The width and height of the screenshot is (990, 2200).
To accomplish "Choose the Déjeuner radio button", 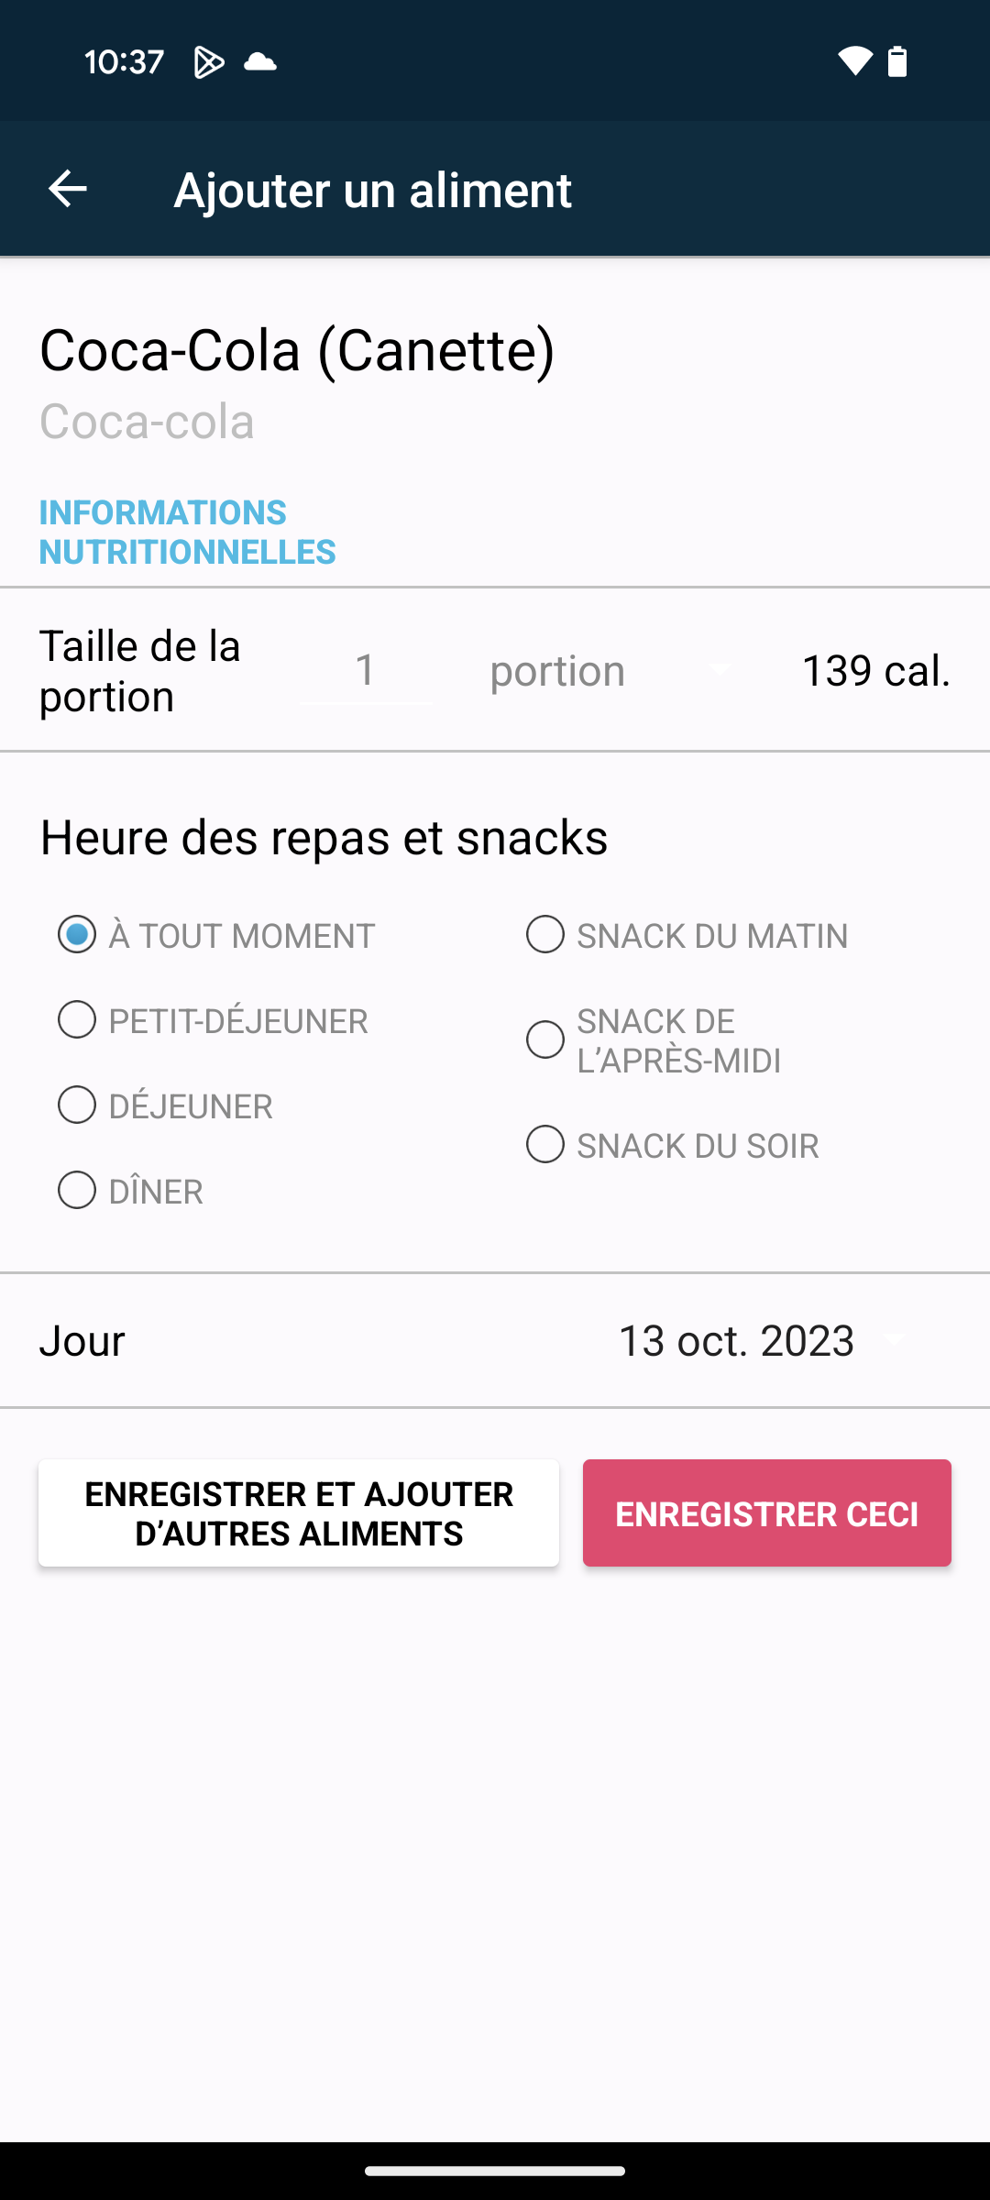I will [77, 1105].
